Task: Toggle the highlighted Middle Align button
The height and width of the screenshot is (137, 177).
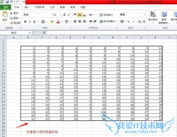Action: coord(80,15)
